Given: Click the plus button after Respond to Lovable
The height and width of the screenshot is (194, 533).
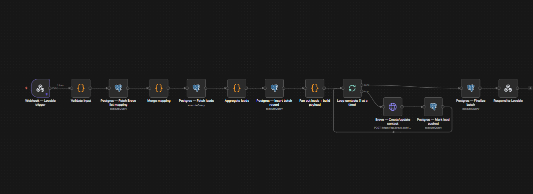Looking at the screenshot, I should 530,88.
